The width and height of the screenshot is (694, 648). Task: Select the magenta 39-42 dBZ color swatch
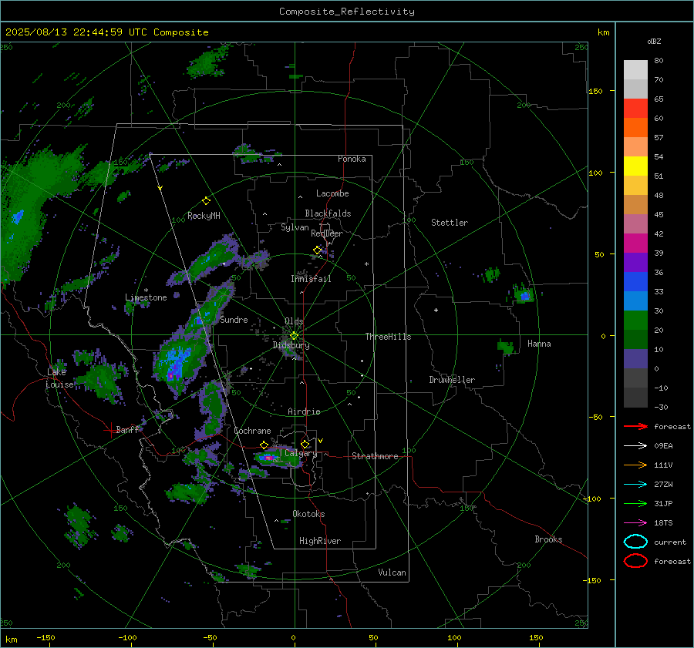tap(635, 243)
